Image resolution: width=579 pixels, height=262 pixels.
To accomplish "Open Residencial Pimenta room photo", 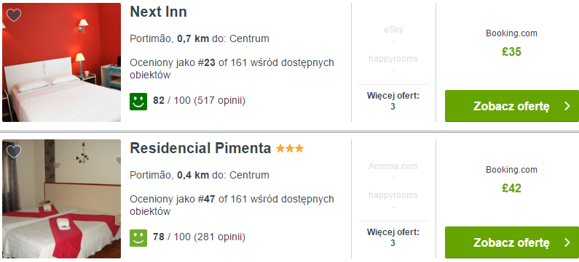I will (x=62, y=199).
